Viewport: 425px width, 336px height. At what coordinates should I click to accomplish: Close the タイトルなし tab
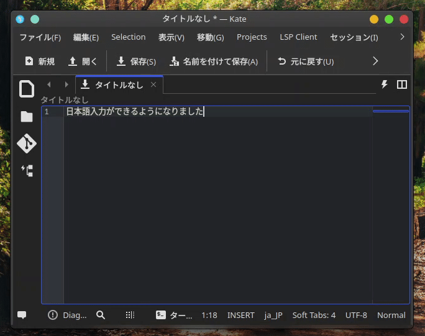[x=153, y=85]
